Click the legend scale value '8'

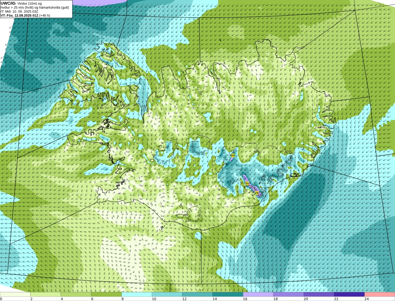(x=123, y=299)
